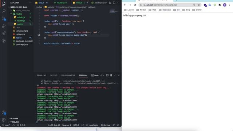
Task: Close the web.js editor tab
Action: pos(87,3)
